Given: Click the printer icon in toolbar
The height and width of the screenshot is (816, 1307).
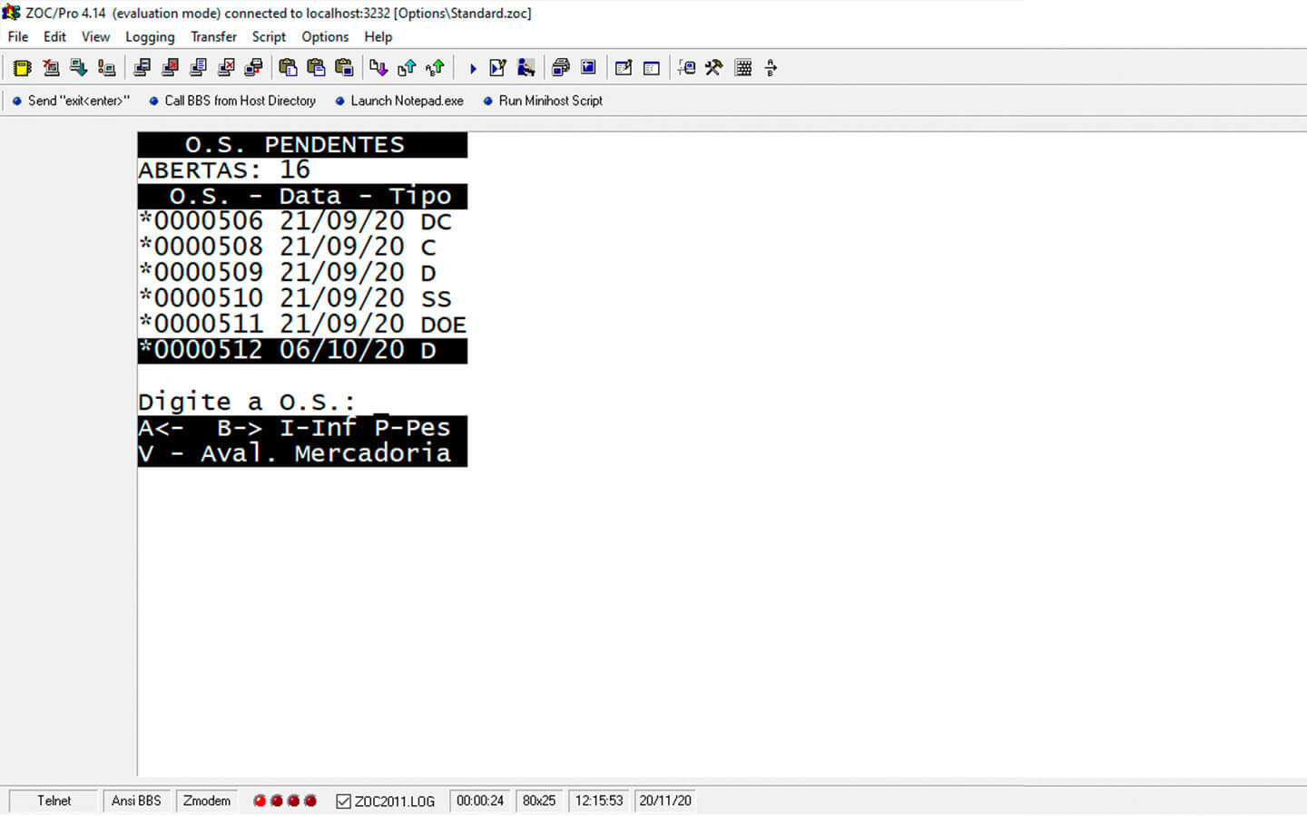Looking at the screenshot, I should (x=560, y=68).
